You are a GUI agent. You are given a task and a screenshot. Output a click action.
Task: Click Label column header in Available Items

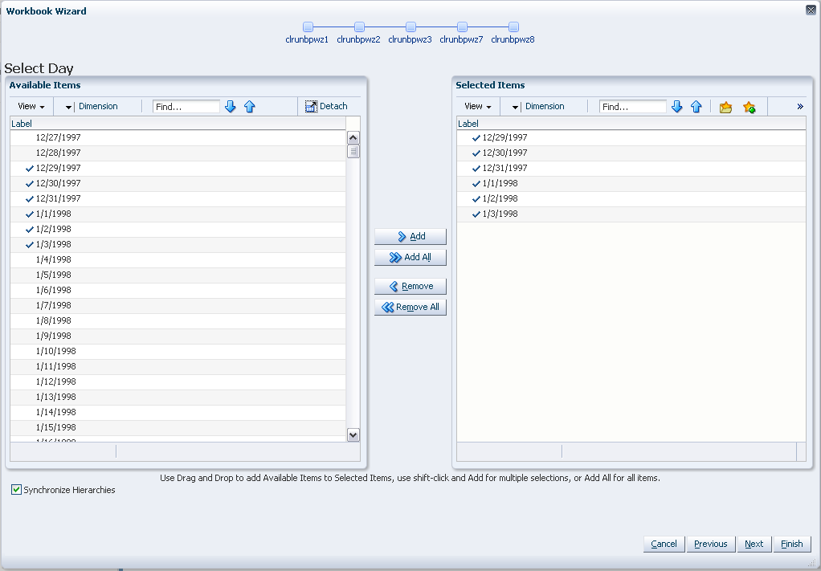(178, 124)
